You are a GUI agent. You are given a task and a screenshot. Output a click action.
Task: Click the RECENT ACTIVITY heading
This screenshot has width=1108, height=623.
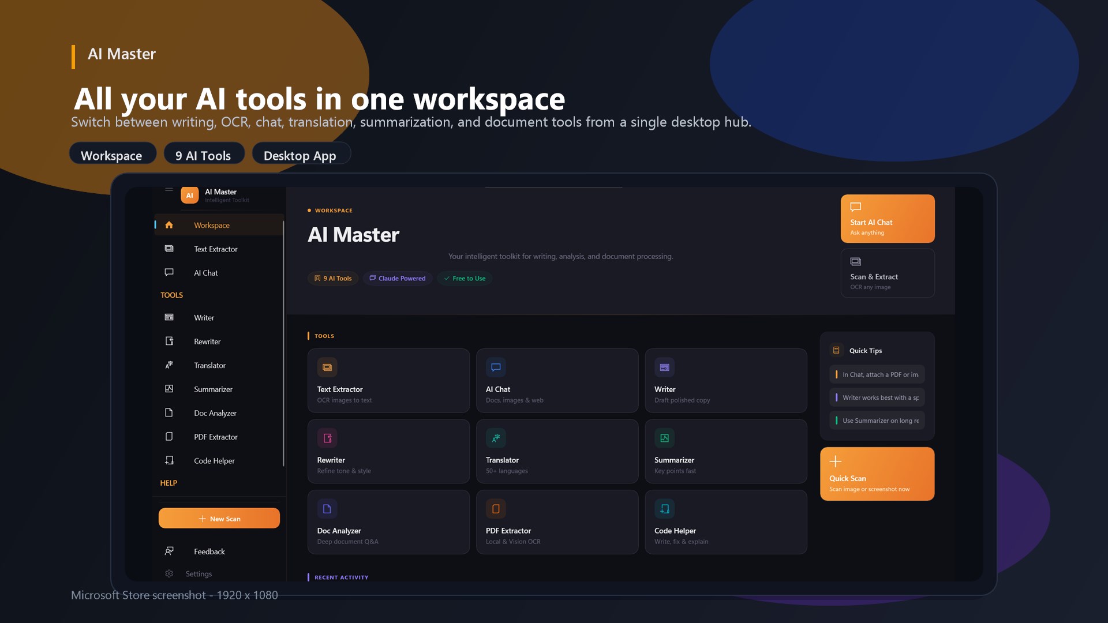coord(341,577)
